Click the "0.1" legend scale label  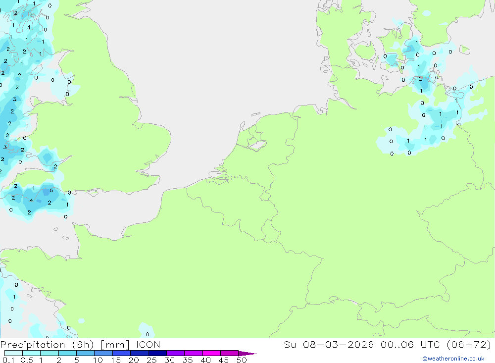tap(8, 360)
